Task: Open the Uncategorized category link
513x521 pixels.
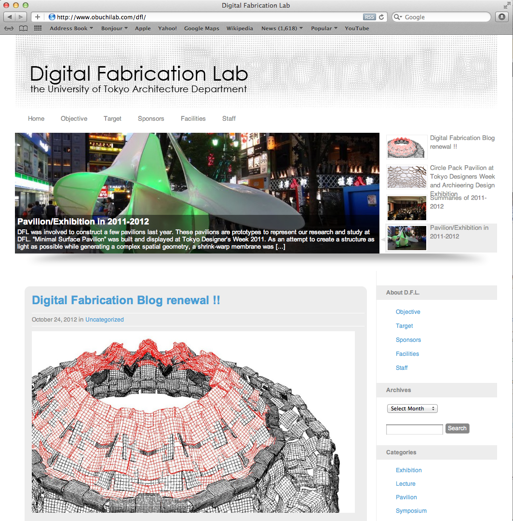Action: tap(105, 319)
